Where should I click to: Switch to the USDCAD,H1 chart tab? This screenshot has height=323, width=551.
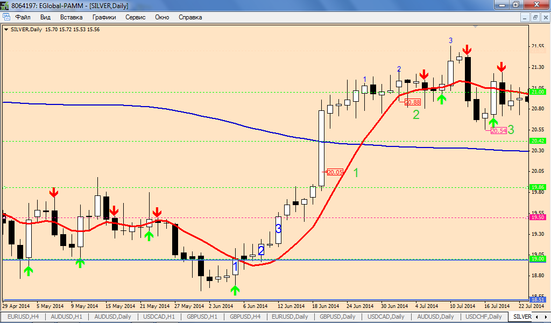tap(159, 317)
